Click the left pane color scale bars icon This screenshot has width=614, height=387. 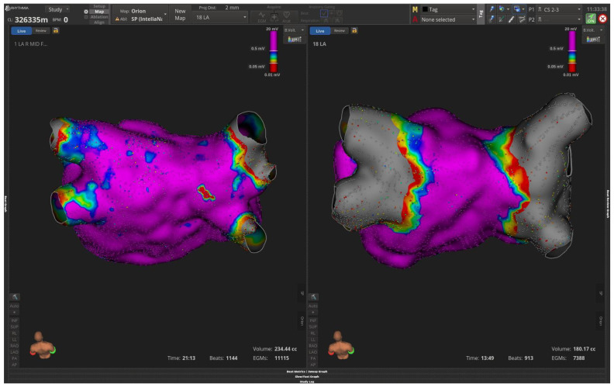[295, 40]
